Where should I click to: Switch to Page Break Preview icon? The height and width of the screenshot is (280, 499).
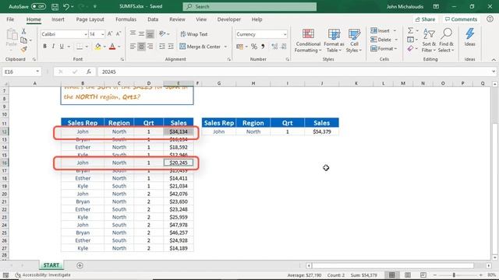click(x=423, y=275)
